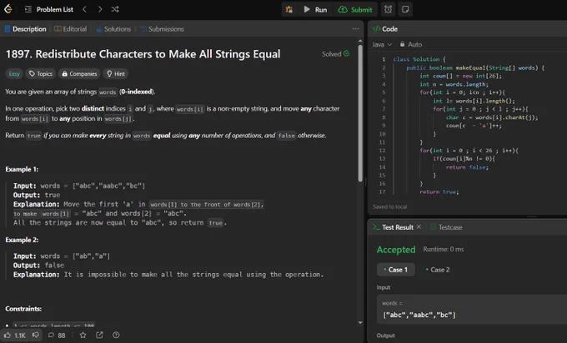Click the Example 2 heading
Screen dimensions: 567x343
(x=22, y=240)
